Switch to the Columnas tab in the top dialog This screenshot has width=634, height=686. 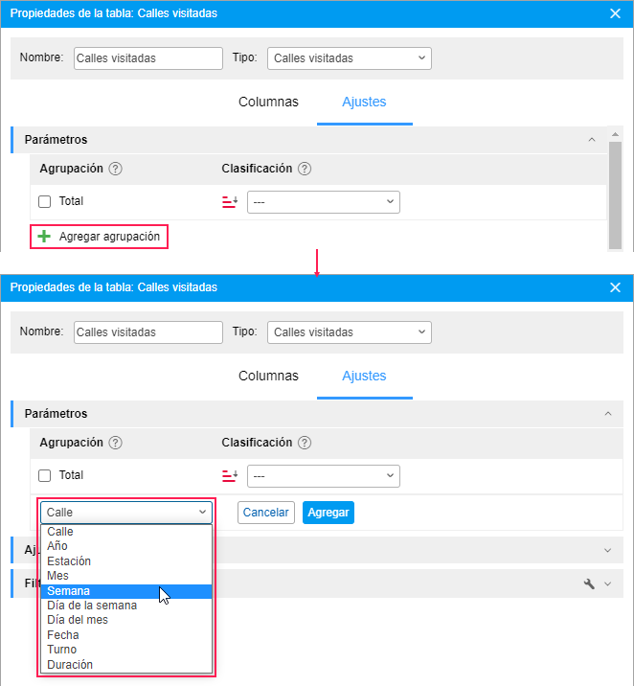tap(268, 102)
